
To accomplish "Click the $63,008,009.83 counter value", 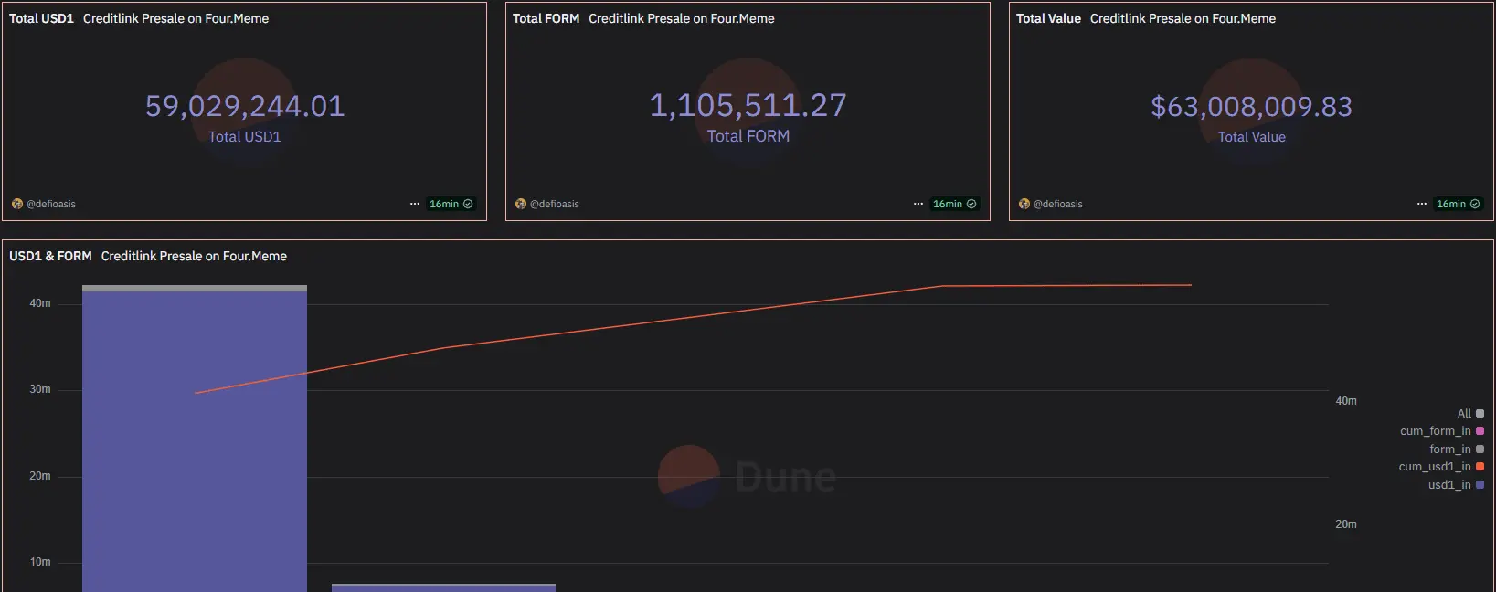I will click(x=1251, y=106).
